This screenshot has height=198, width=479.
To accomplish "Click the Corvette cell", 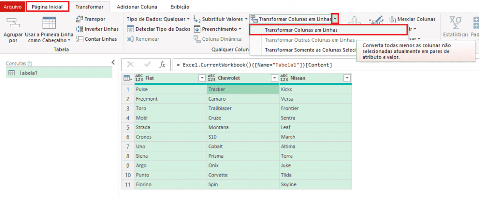I will point(243,175).
